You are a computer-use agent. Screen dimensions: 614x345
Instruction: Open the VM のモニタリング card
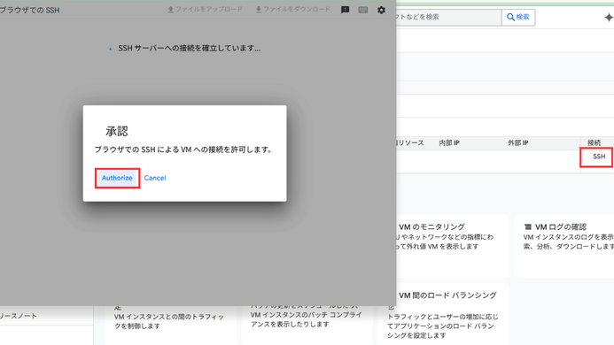(x=453, y=246)
